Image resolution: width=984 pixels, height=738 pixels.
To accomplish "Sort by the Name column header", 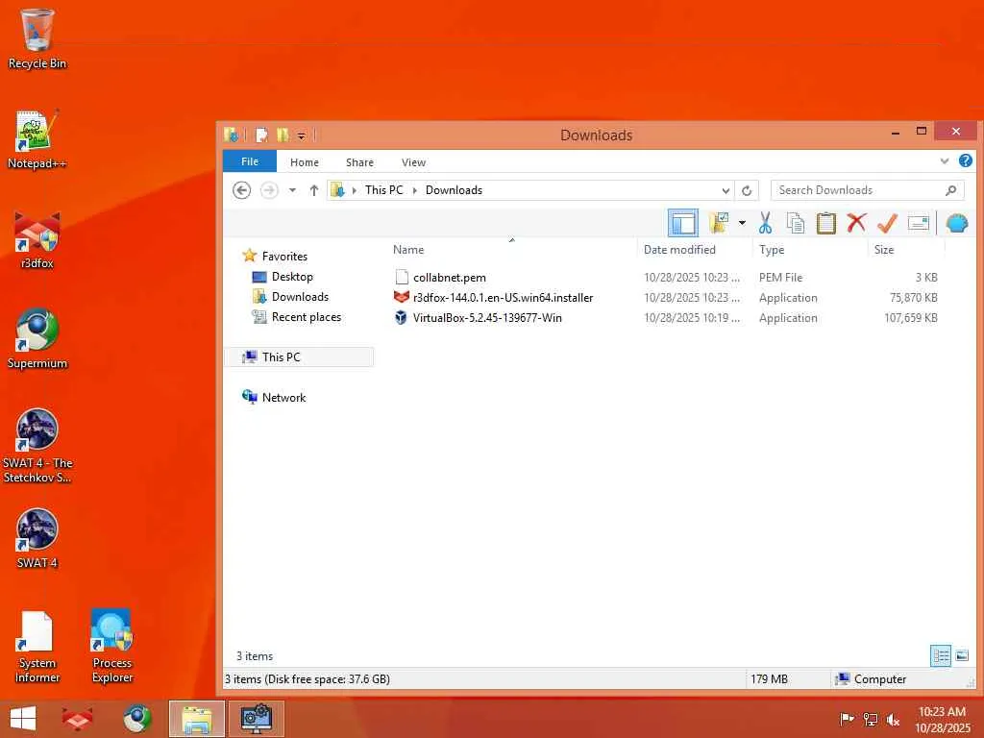I will [x=408, y=250].
